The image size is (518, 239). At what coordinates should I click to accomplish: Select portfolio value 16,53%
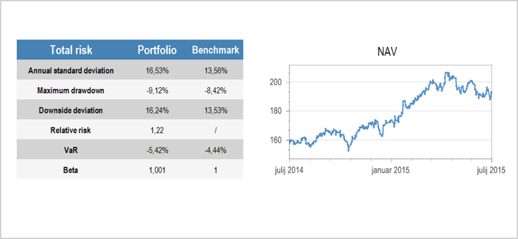click(158, 71)
